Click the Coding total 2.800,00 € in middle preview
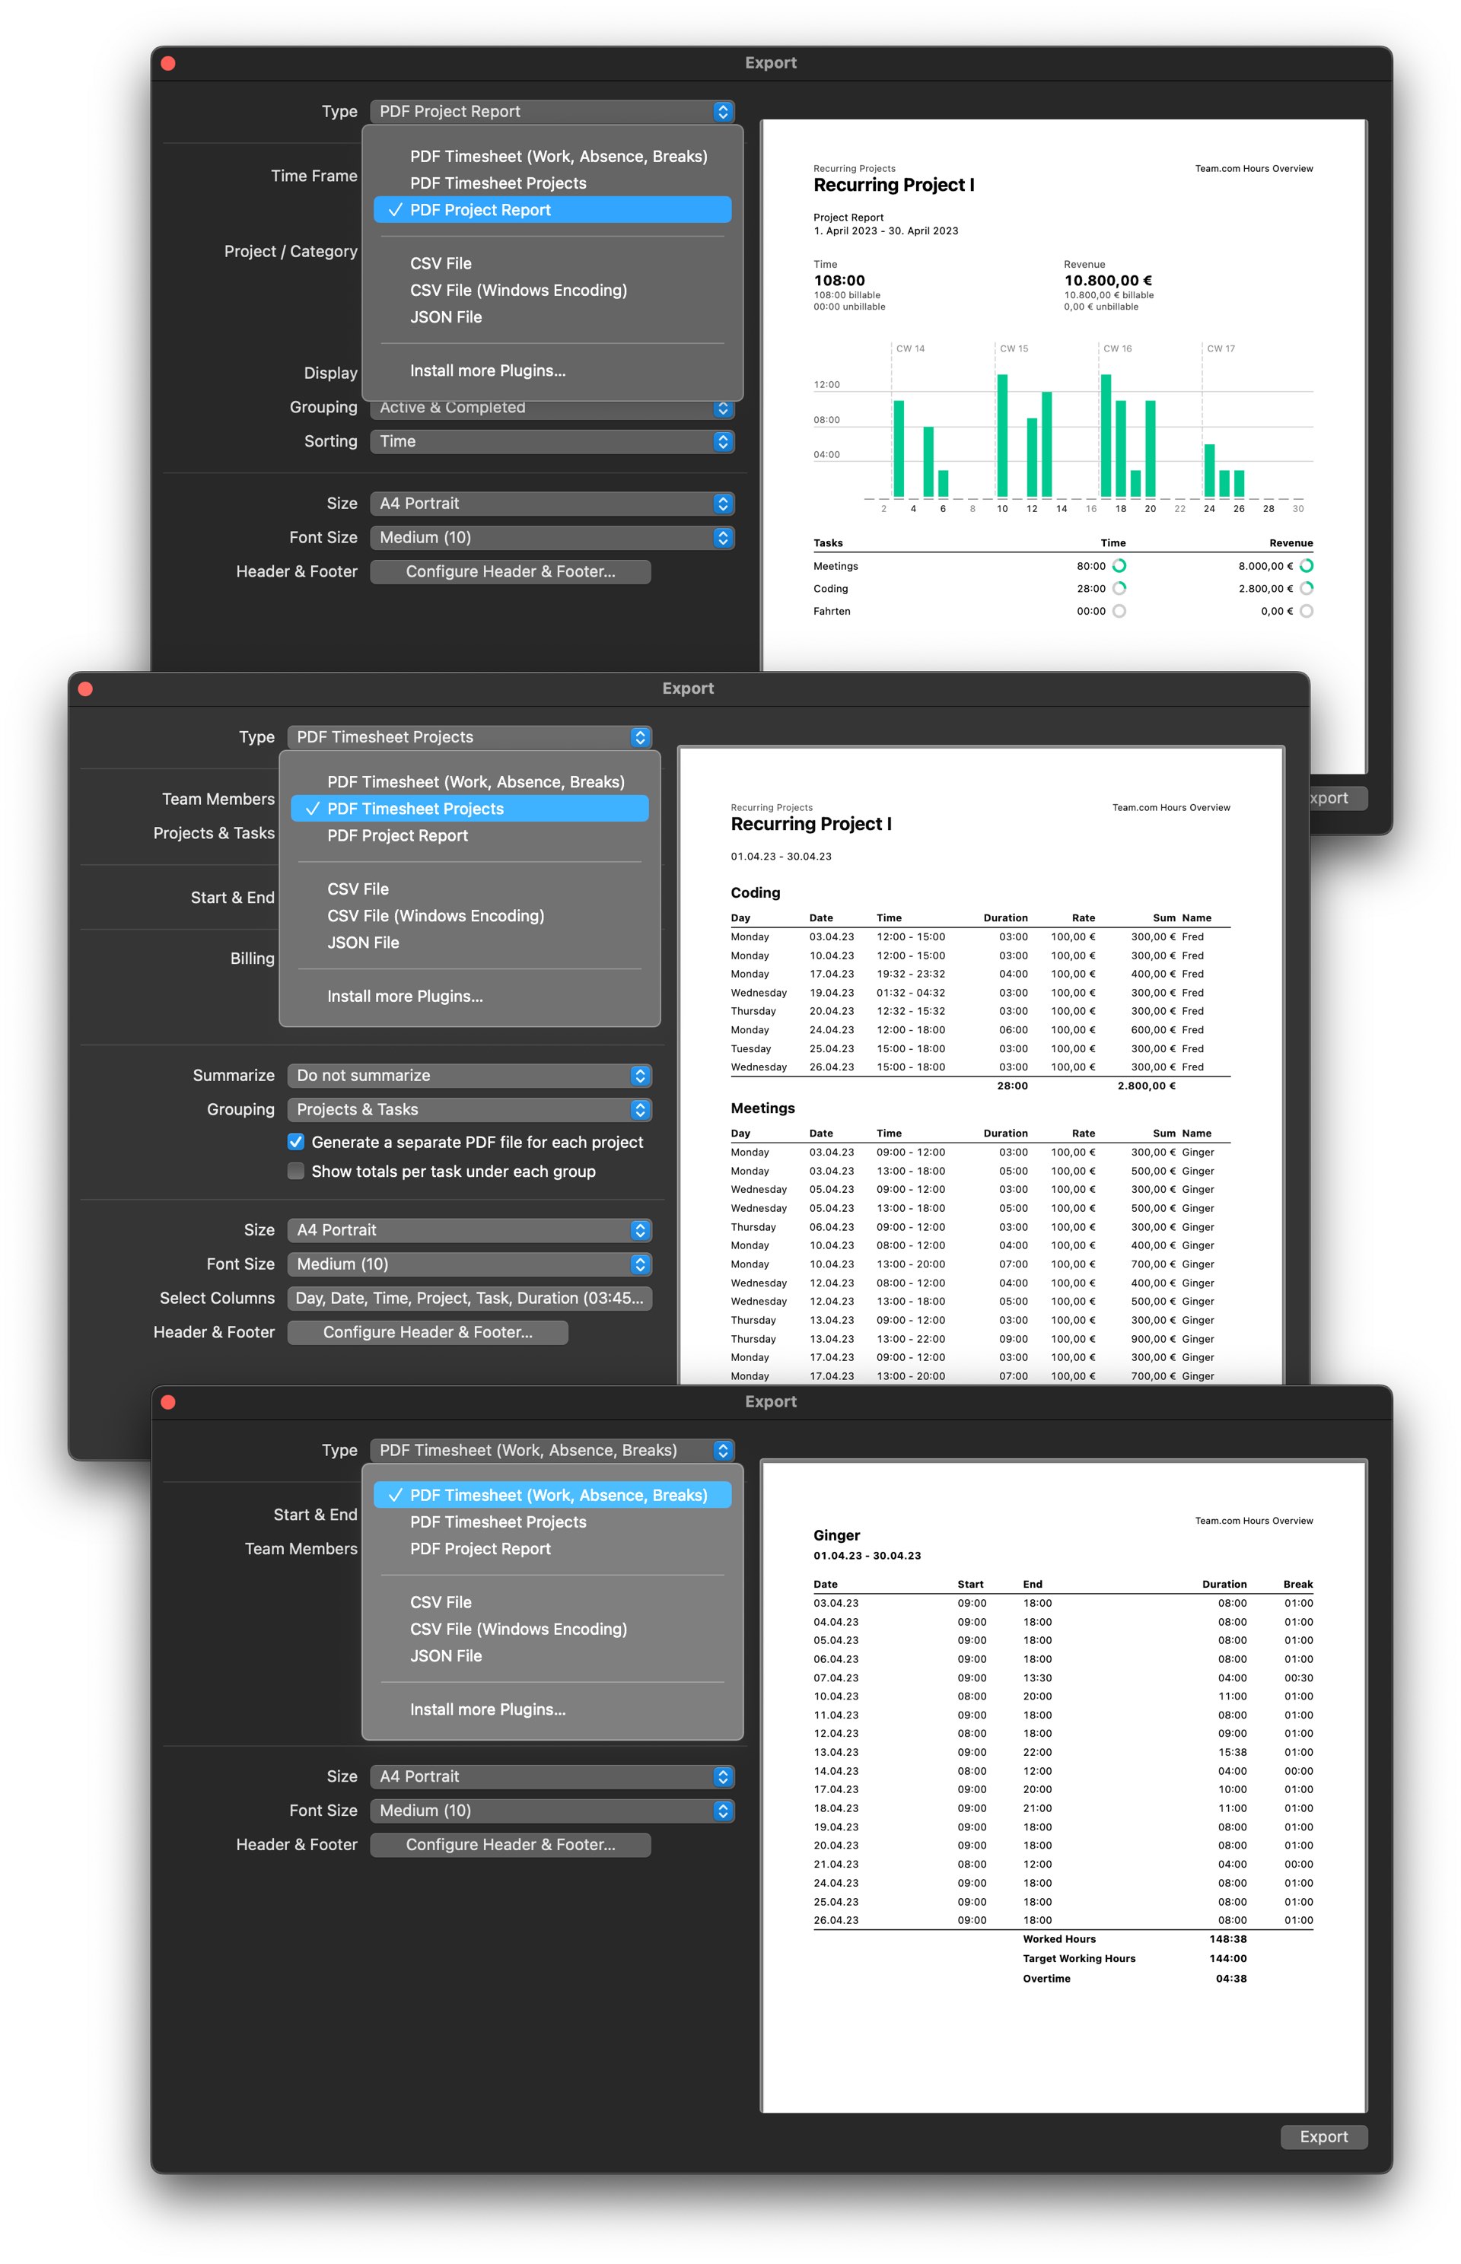1461x2264 pixels. click(x=1146, y=1086)
